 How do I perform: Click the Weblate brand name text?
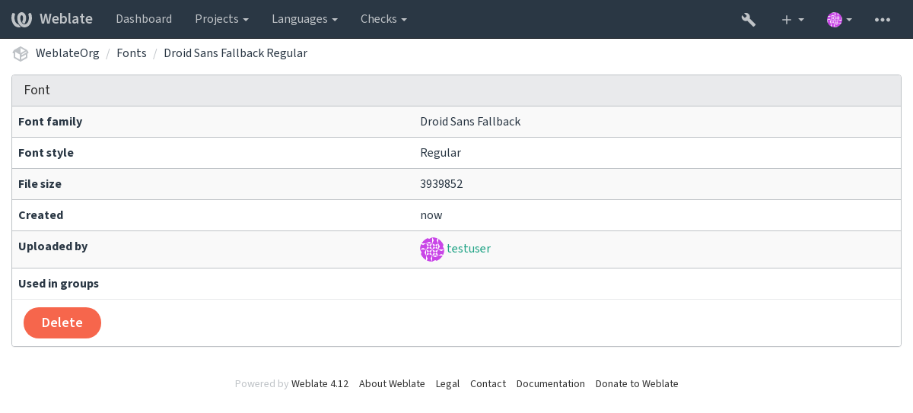click(x=66, y=19)
